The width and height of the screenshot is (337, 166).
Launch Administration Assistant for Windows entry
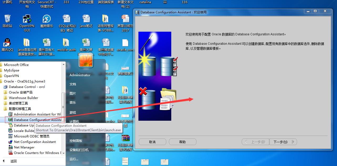[35, 114]
